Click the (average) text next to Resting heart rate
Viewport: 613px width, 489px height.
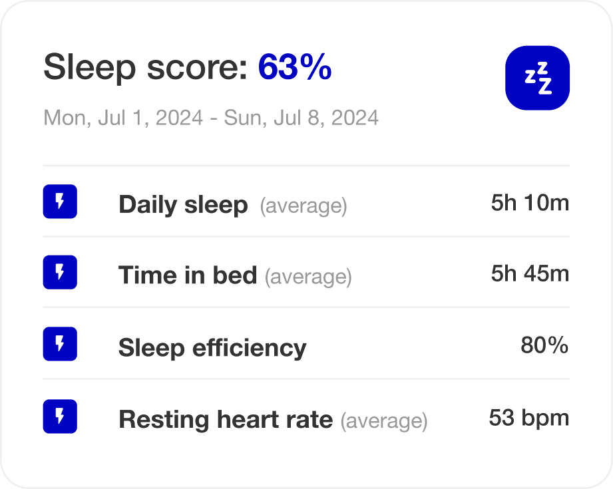pos(383,421)
